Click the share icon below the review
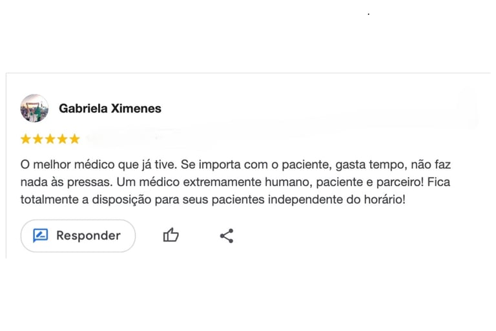496x331 pixels. click(x=227, y=235)
